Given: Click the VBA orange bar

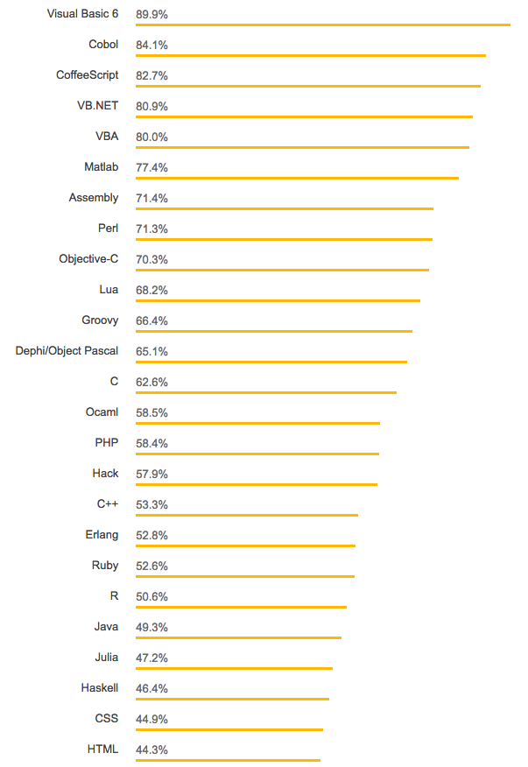Looking at the screenshot, I should pos(302,147).
